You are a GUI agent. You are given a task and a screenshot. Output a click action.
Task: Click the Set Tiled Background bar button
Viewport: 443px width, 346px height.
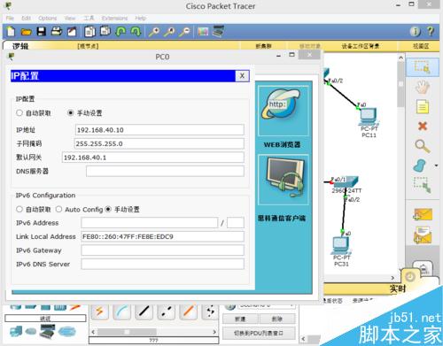tap(361, 46)
